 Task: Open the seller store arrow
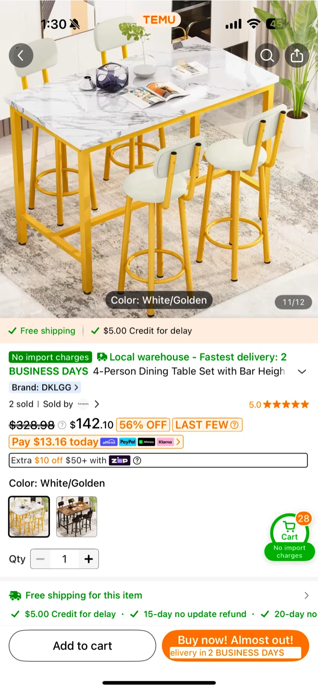pyautogui.click(x=97, y=404)
